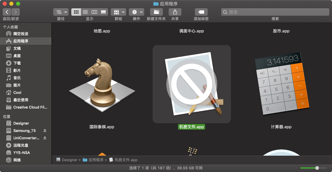Image resolution: width=332 pixels, height=172 pixels.
Task: Click 机密文件.app in the path bar
Action: tap(123, 160)
